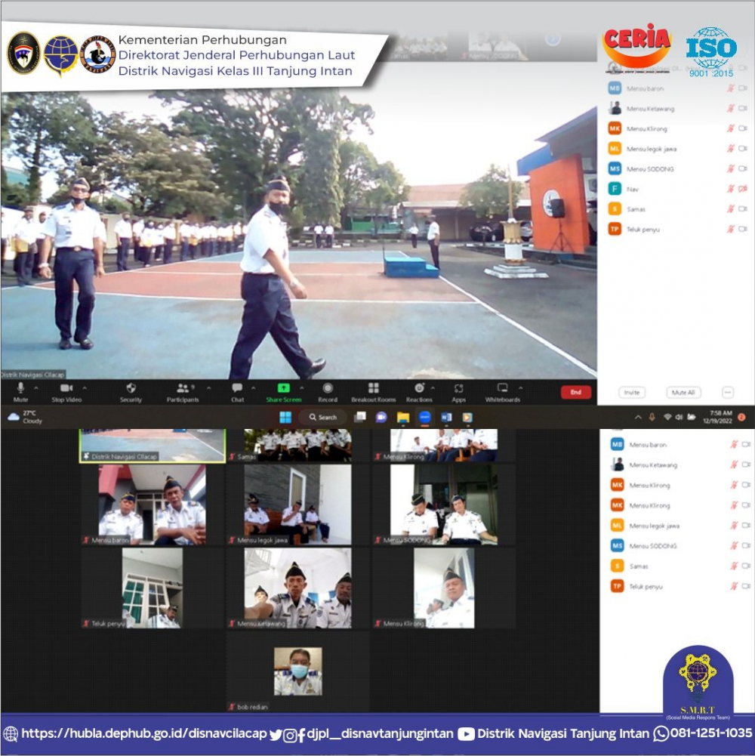
Task: Select the bob redian video tile
Action: click(297, 671)
